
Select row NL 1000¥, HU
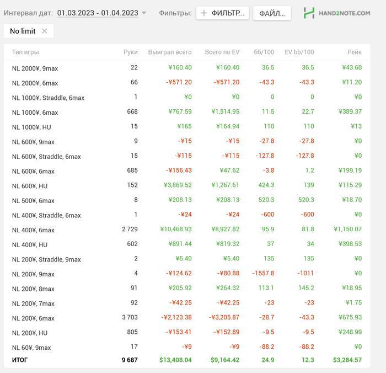click(x=187, y=127)
